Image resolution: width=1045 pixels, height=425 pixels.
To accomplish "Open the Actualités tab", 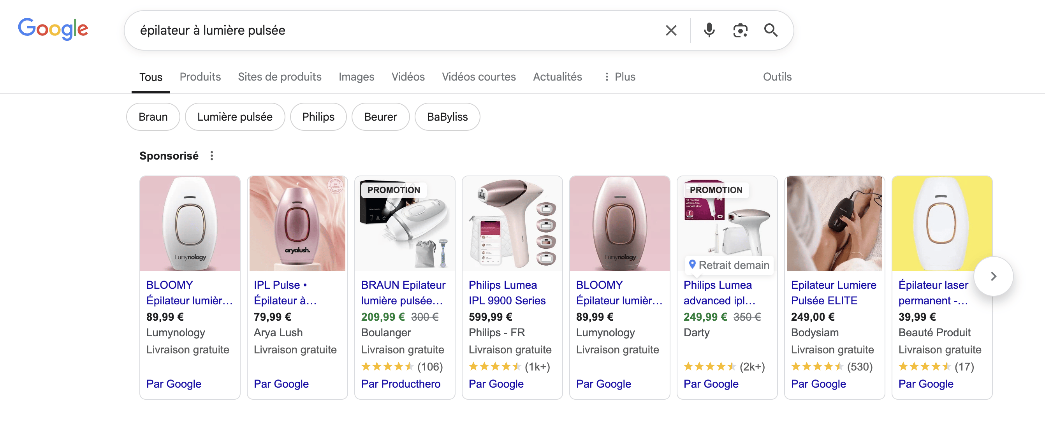I will [558, 77].
